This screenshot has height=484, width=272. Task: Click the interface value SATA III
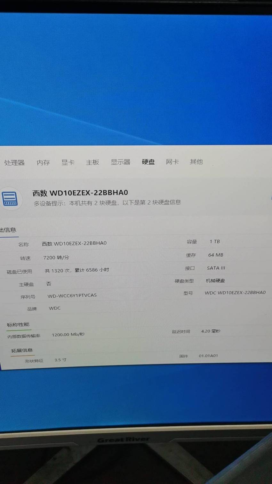click(216, 268)
